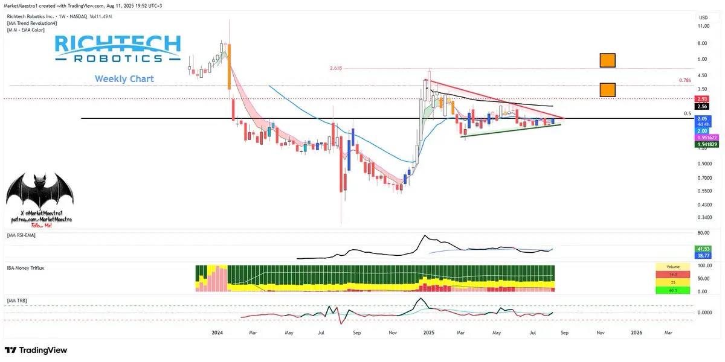Click the Volume legend header cell
This screenshot has height=362, width=725.
pyautogui.click(x=672, y=266)
